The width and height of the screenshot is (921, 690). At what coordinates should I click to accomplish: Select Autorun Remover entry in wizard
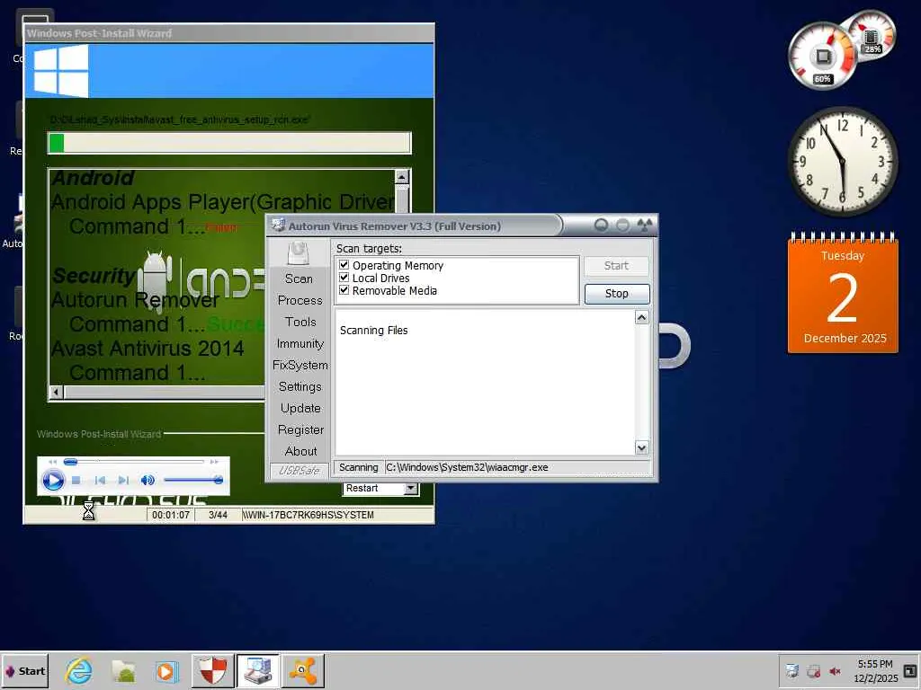pos(135,300)
